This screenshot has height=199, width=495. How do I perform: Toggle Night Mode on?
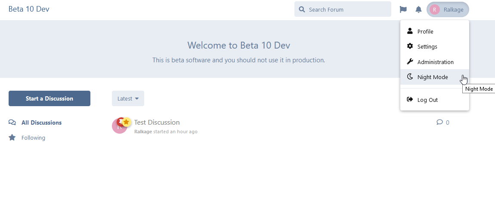click(x=432, y=77)
